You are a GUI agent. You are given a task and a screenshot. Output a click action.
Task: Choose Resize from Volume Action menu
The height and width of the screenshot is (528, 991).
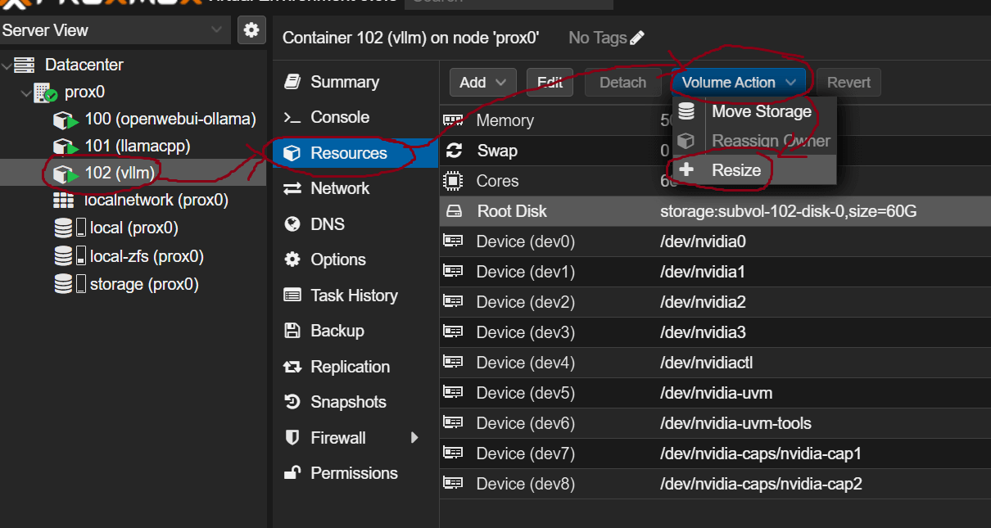tap(735, 170)
